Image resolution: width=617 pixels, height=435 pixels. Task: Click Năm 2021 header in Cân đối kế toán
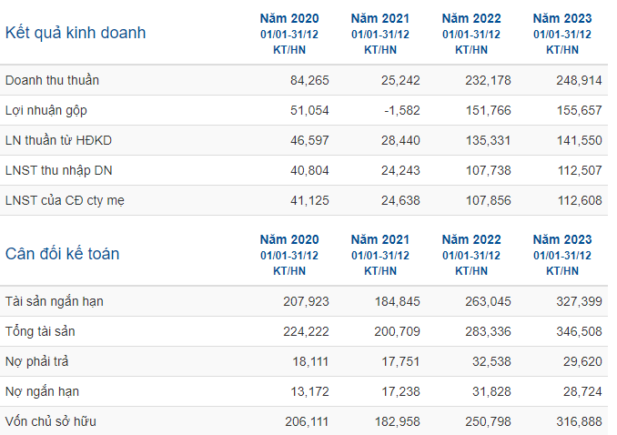(380, 255)
